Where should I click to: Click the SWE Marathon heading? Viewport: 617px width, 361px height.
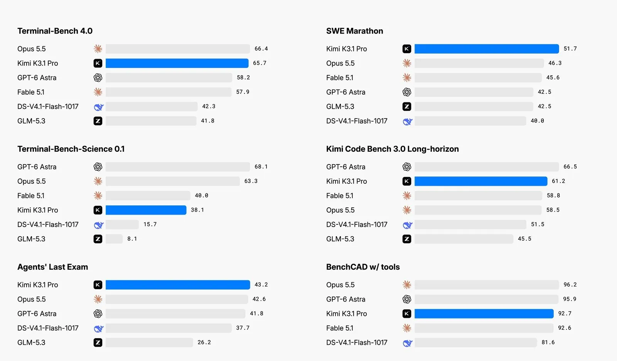[355, 31]
